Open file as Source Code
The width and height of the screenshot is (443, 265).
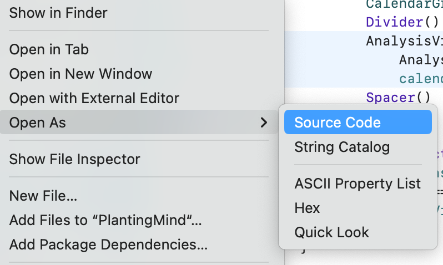tap(358, 122)
